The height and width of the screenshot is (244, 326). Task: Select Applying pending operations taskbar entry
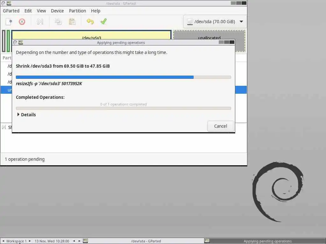click(267, 241)
